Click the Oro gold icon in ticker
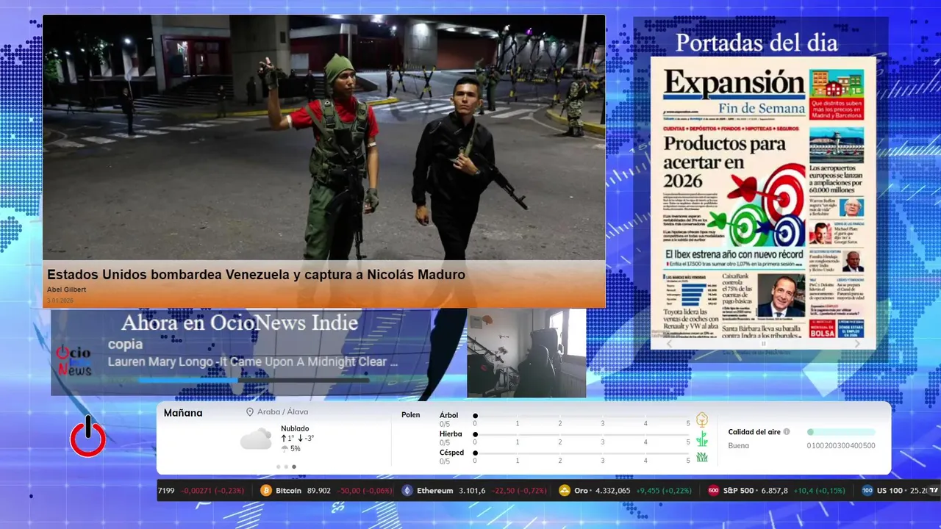The image size is (941, 529). [x=565, y=491]
